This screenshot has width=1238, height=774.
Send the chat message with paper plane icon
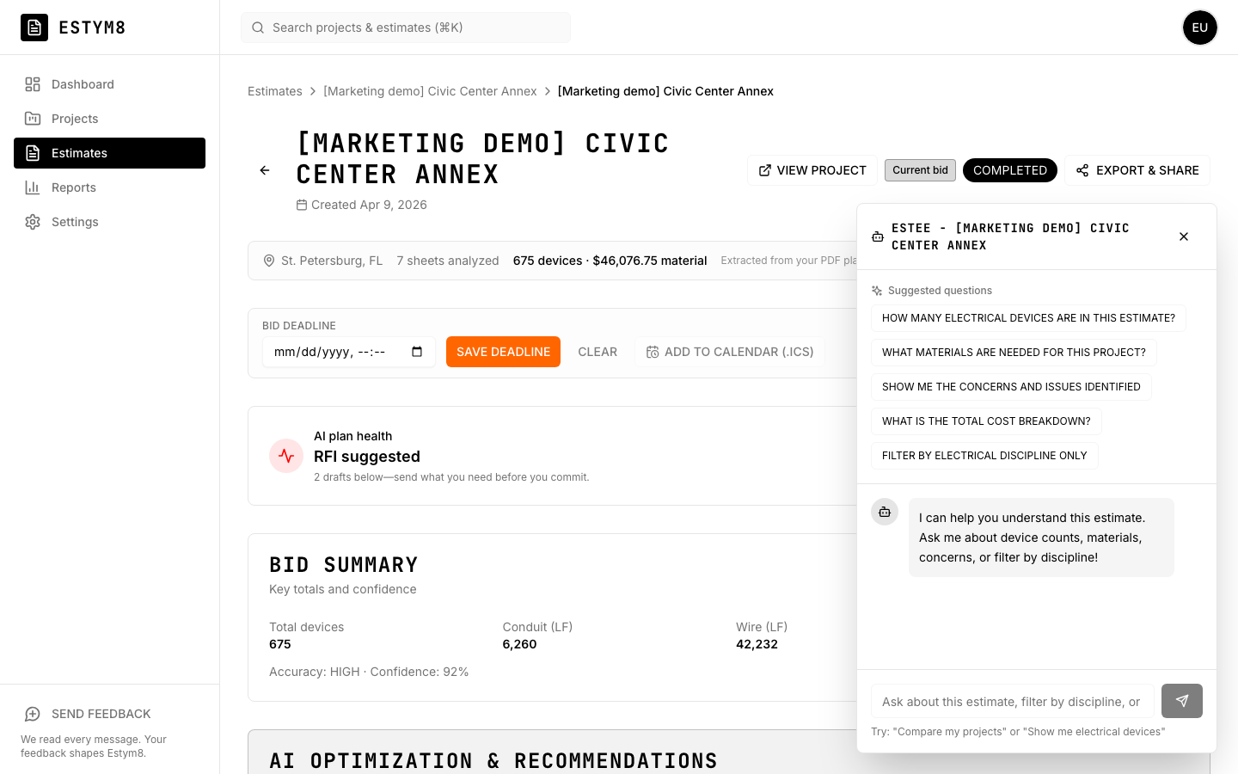click(1181, 701)
